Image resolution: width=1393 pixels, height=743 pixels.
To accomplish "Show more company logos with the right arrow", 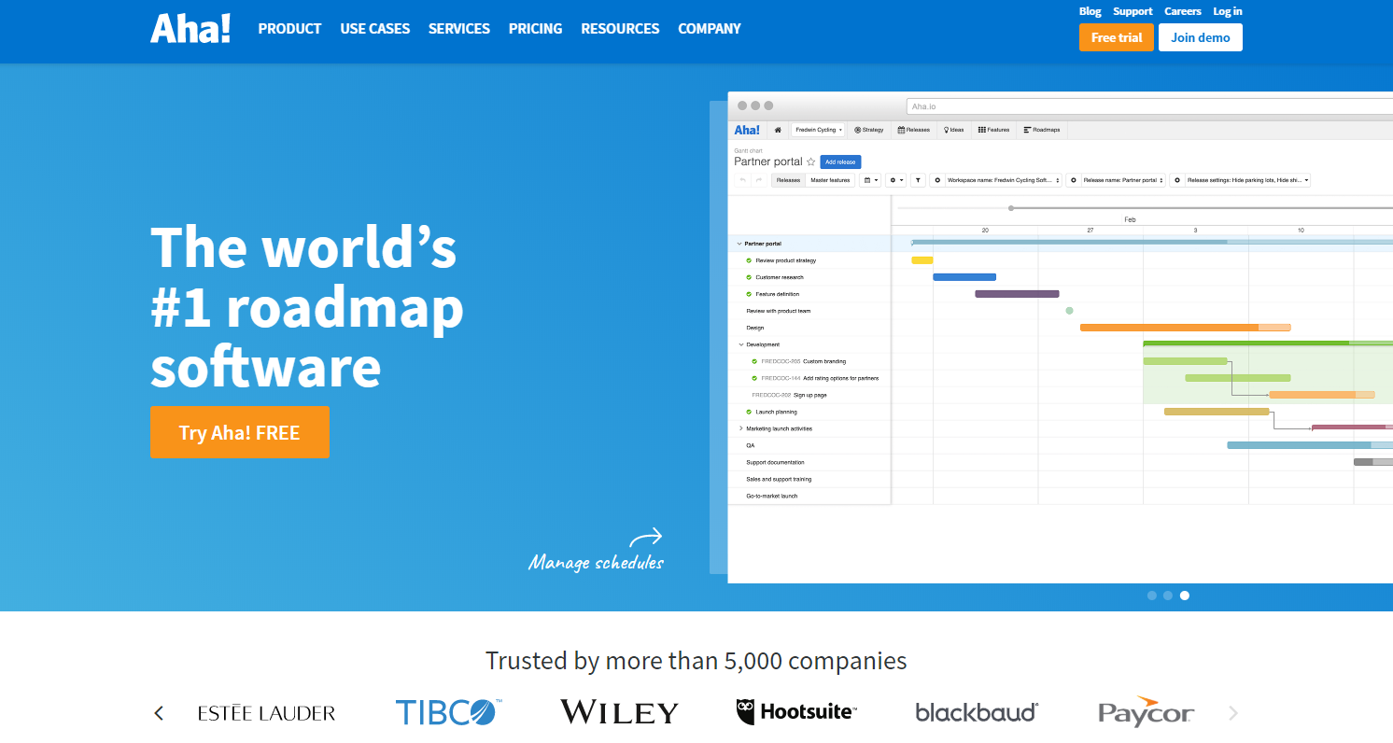I will 1233,713.
